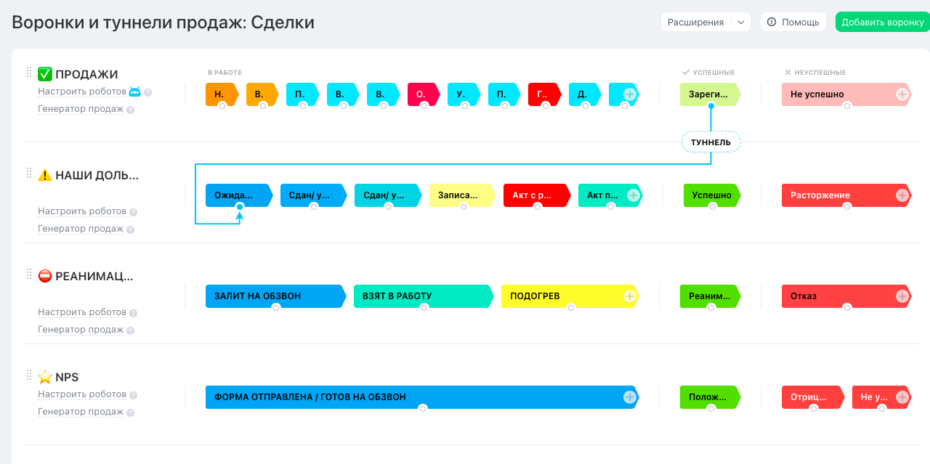Add stage via plus on last ПРОДАЖИ stage
Screen dimensions: 930x464
click(630, 94)
